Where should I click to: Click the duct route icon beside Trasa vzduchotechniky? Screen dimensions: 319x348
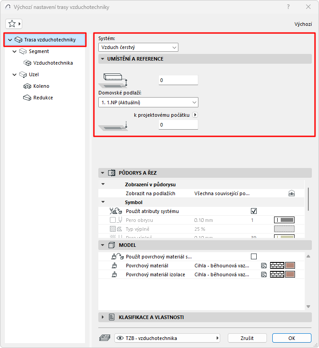click(x=18, y=40)
